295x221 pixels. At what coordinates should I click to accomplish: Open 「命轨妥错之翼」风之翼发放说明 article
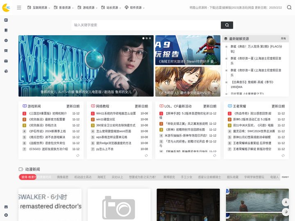186,124
